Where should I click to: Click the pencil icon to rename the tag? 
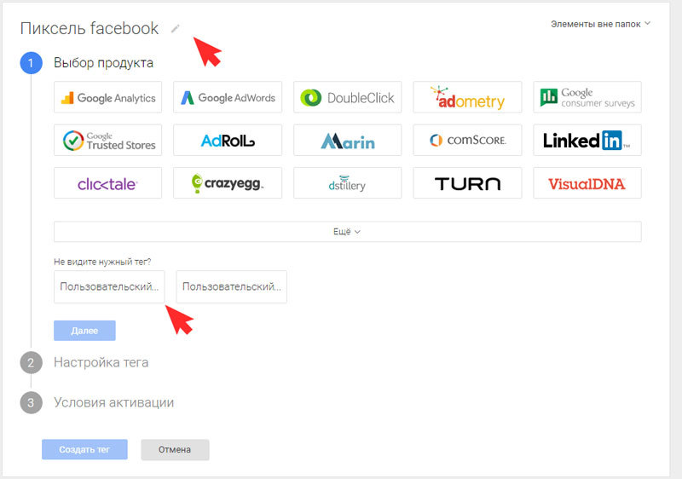(x=176, y=29)
